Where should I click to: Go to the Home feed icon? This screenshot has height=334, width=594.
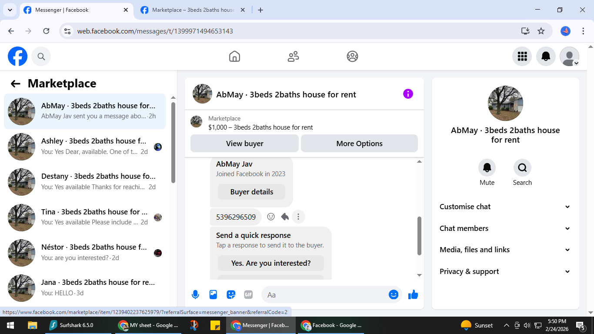(x=234, y=57)
